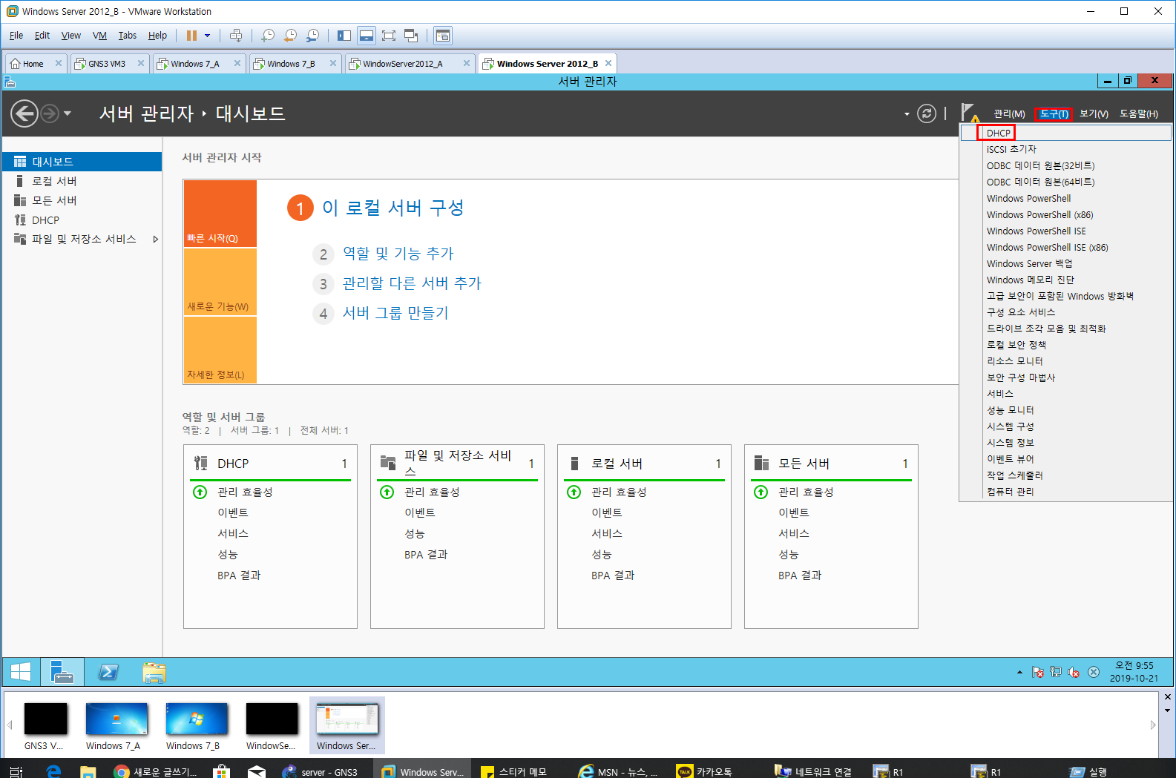Screen dimensions: 1176x778
Task: Select 로컬 보안 정책 menu entry
Action: pos(1065,345)
